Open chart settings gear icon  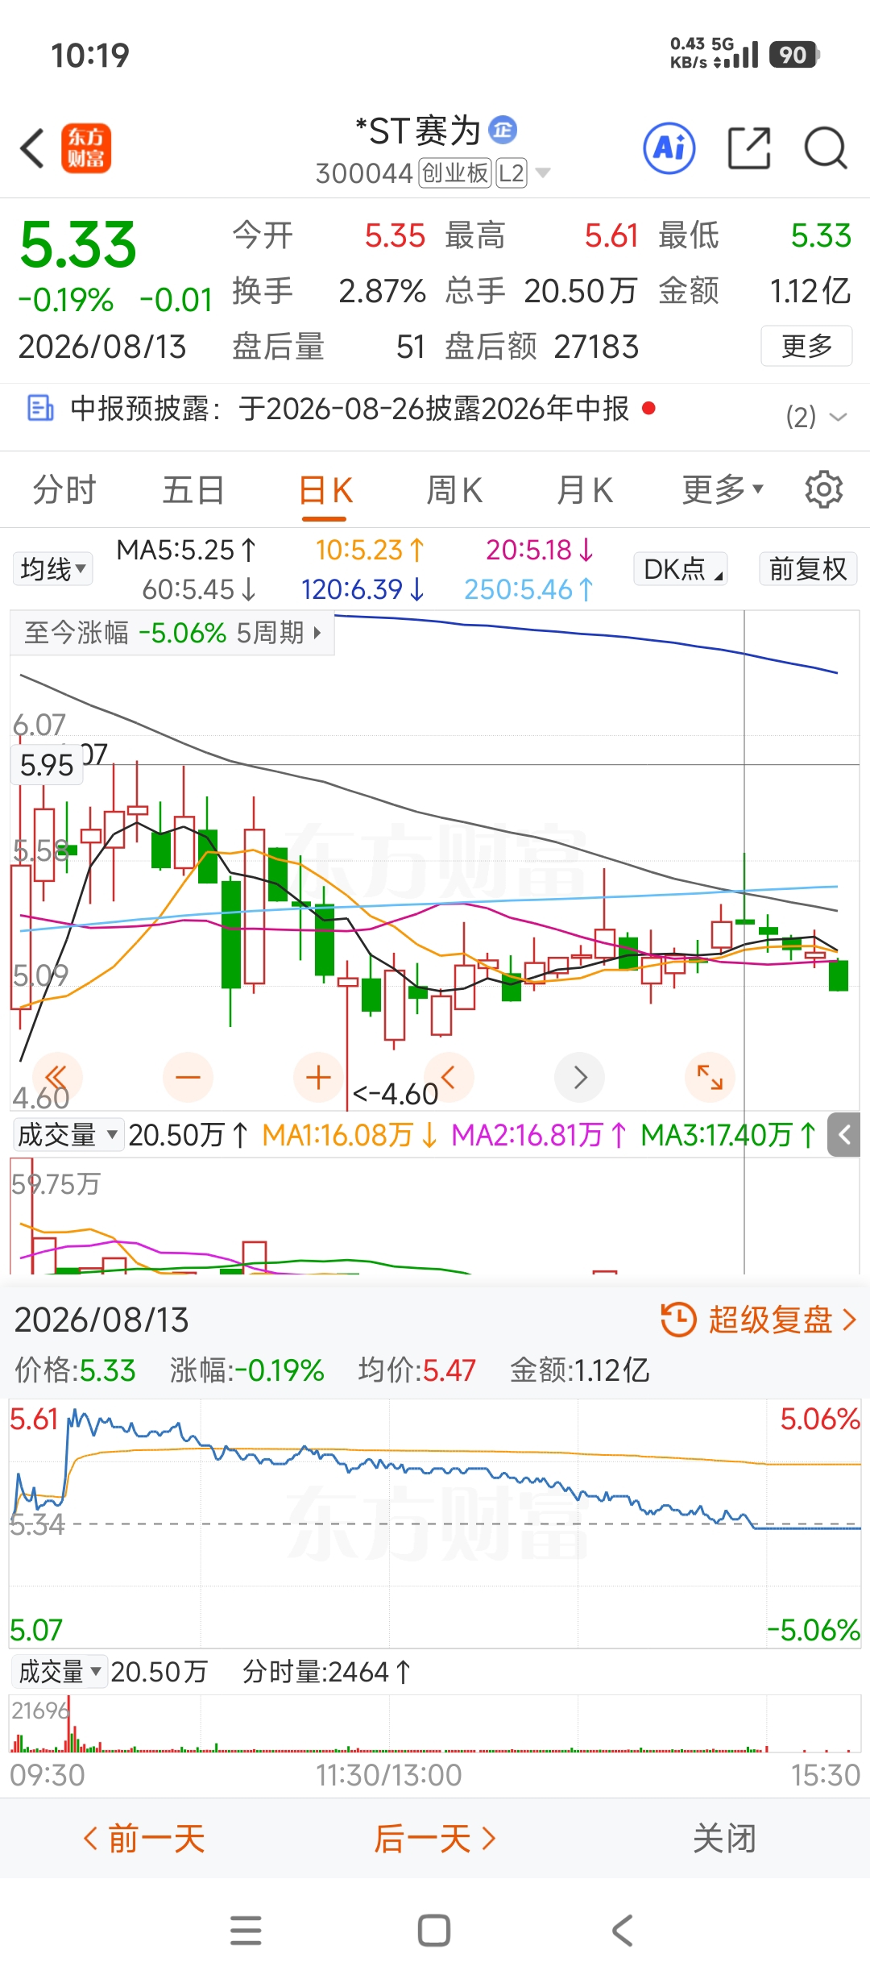(823, 489)
